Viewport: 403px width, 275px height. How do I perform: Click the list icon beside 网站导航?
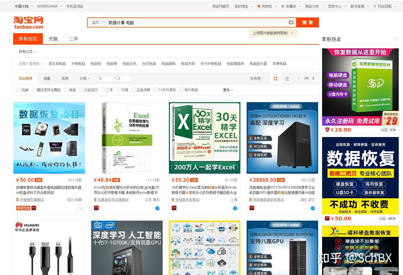pos(375,6)
